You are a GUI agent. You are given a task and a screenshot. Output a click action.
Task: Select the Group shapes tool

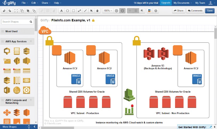coord(16,11)
